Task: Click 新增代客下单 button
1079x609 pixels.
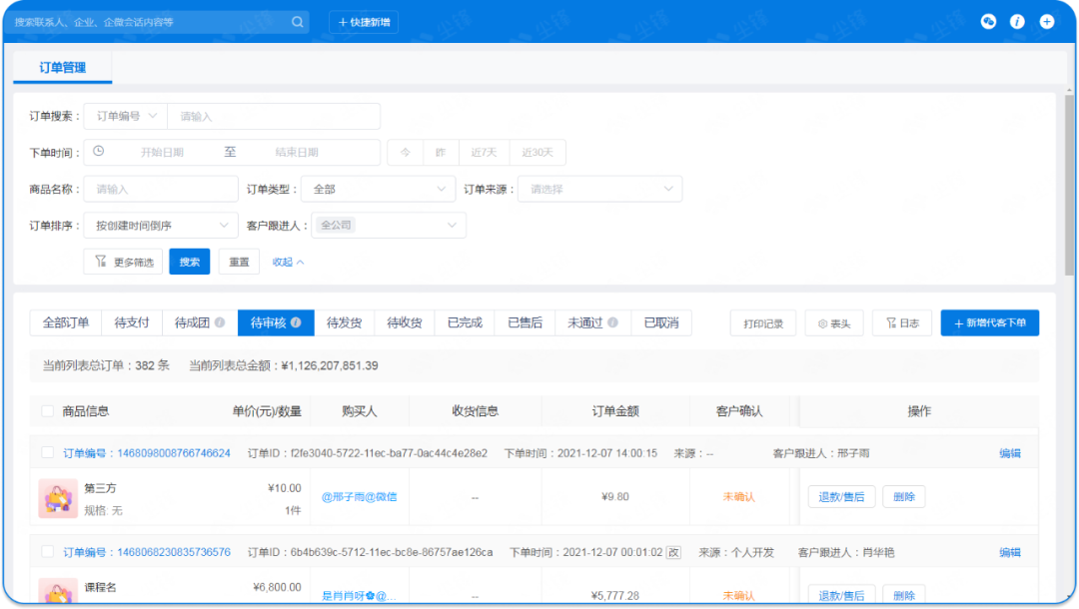Action: 989,322
